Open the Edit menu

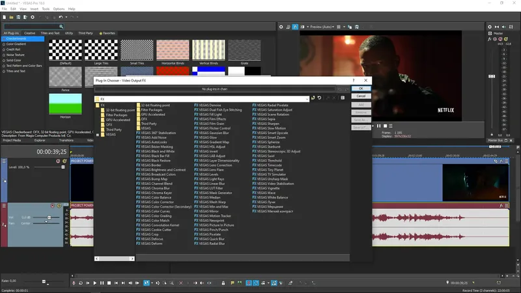(13, 9)
